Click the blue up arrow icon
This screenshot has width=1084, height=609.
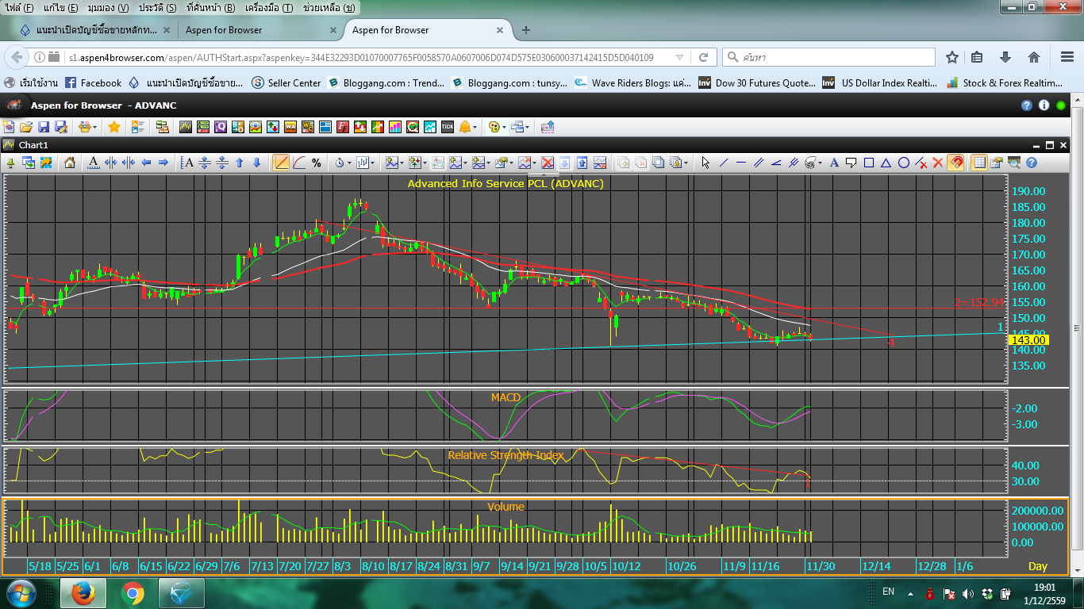tap(240, 163)
